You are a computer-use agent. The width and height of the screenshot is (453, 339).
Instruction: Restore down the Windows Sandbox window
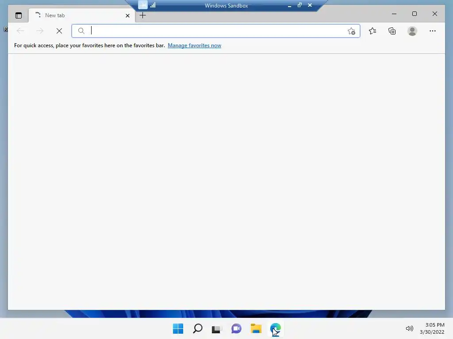click(x=299, y=5)
